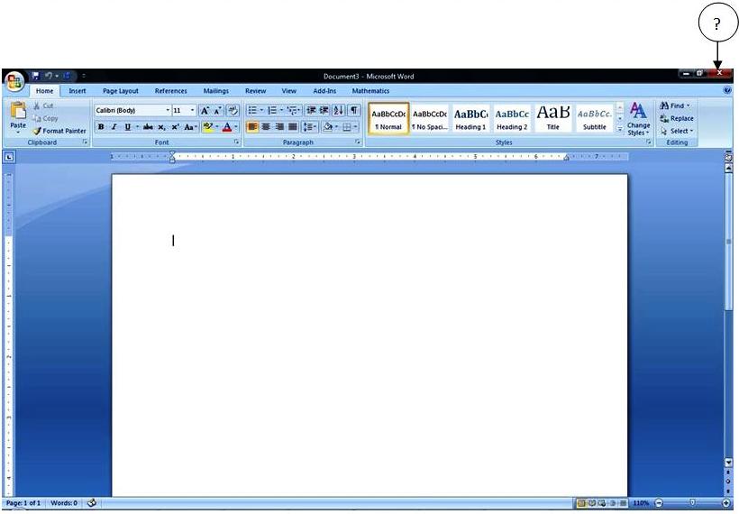Click the Clear Formatting icon
Viewport: 739px width, 514px height.
point(232,110)
